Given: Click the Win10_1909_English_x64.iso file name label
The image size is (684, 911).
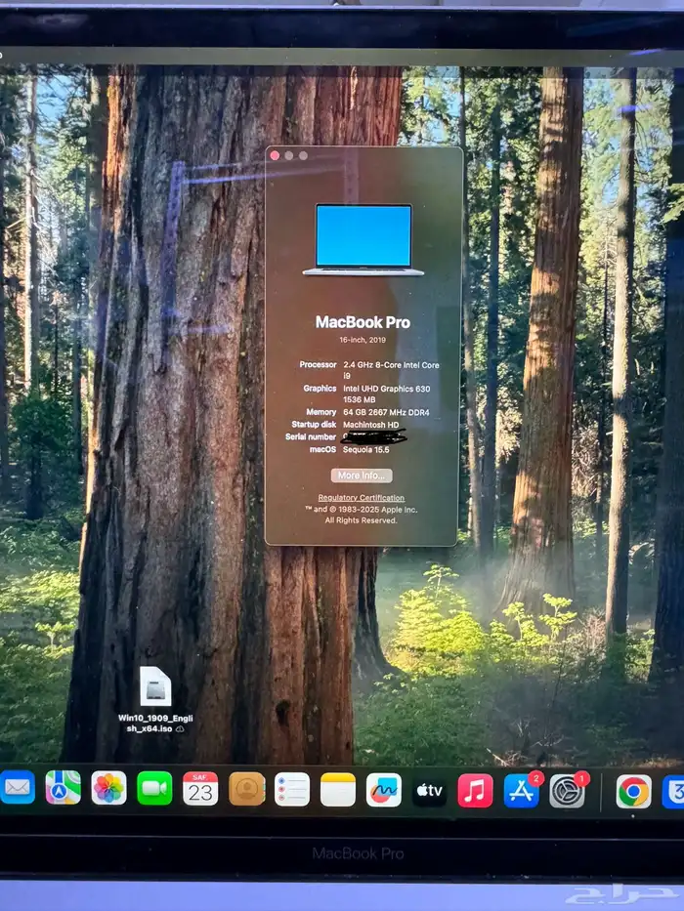Looking at the screenshot, I should point(155,724).
